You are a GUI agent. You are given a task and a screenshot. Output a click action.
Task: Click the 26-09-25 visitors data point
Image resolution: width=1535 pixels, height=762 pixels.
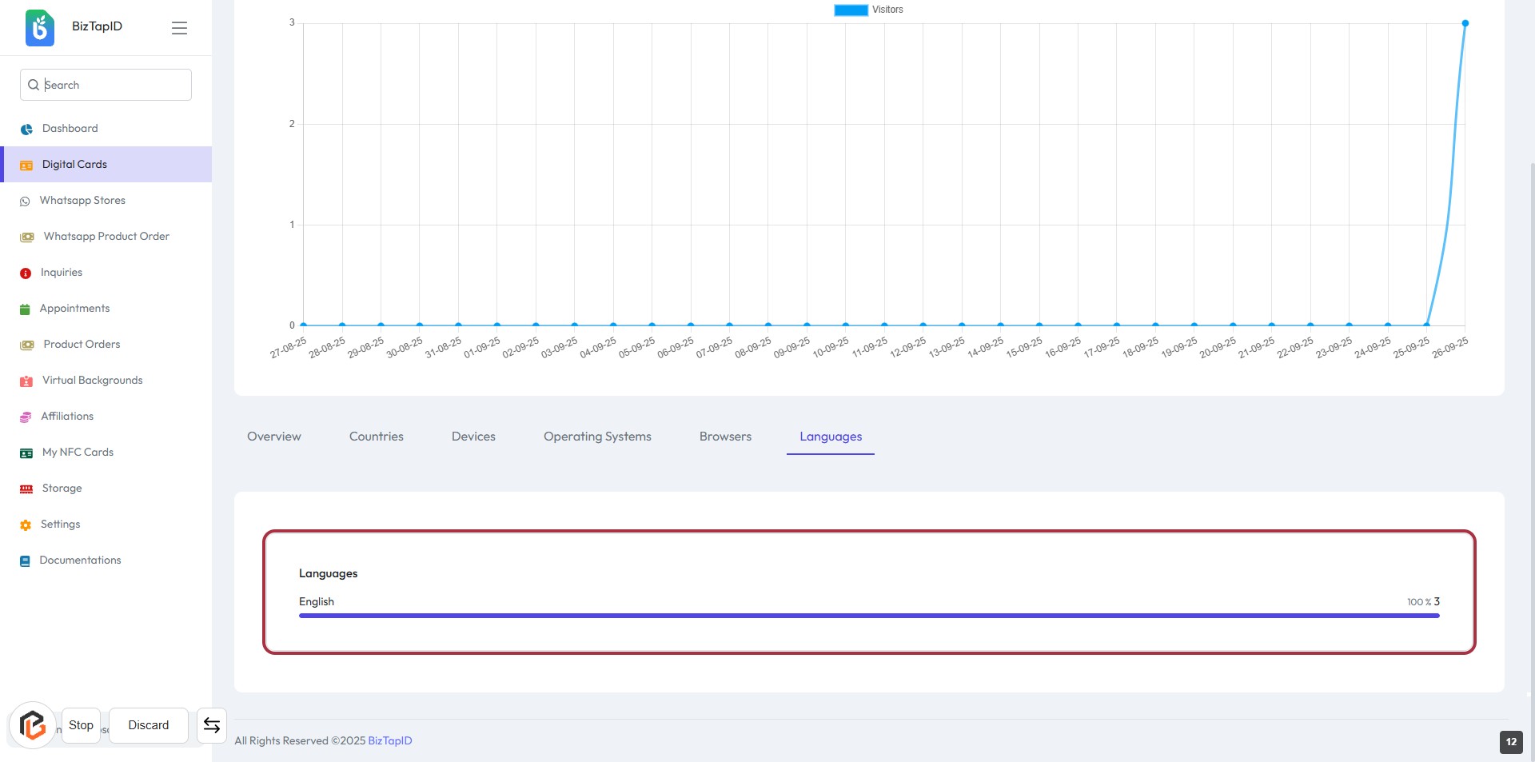(1465, 23)
